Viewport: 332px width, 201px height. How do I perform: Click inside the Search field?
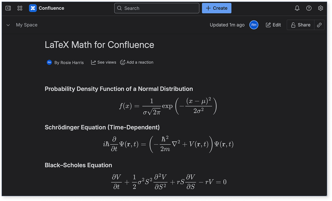(x=157, y=8)
